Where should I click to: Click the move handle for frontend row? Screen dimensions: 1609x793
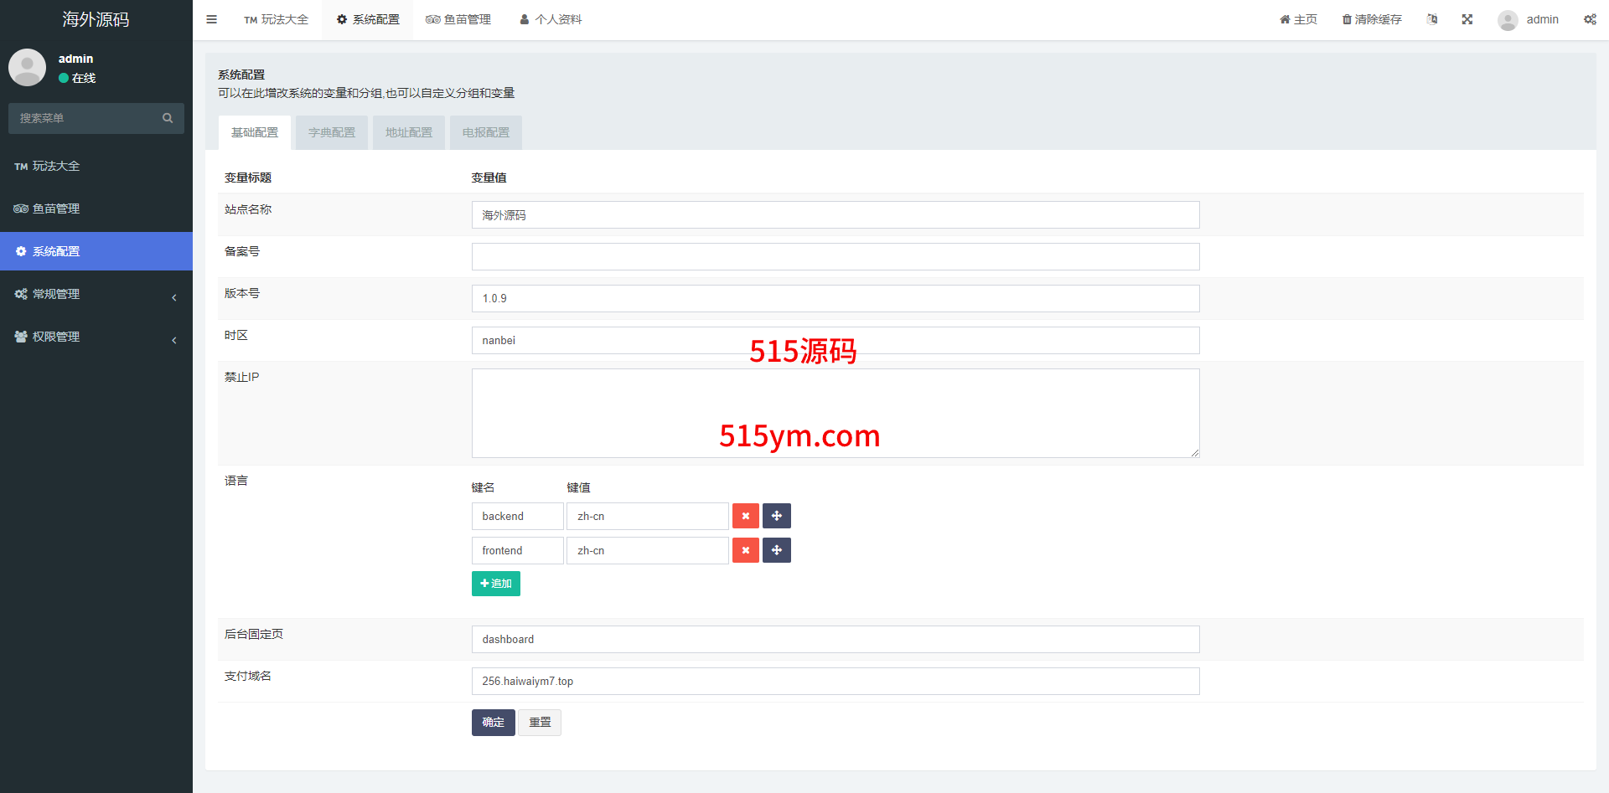coord(777,550)
